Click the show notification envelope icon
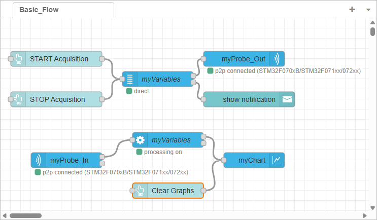Image resolution: width=377 pixels, height=220 pixels. [287, 99]
